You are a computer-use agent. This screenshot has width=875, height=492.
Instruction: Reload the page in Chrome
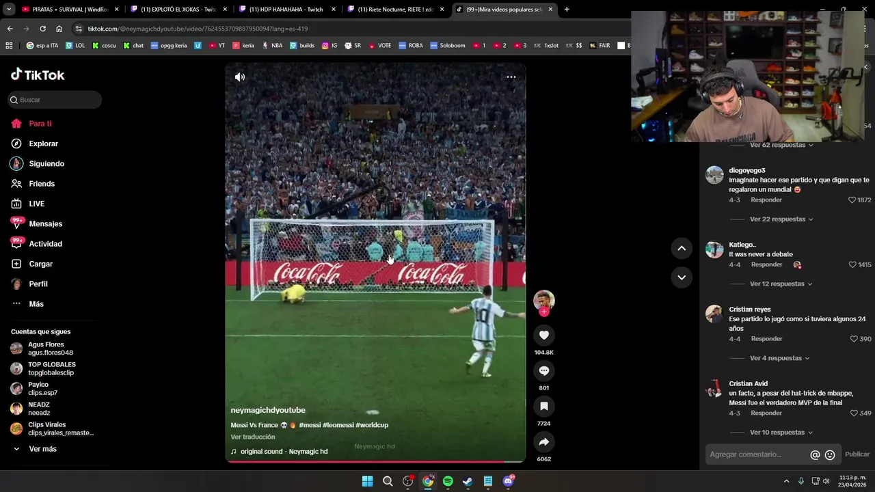click(42, 29)
